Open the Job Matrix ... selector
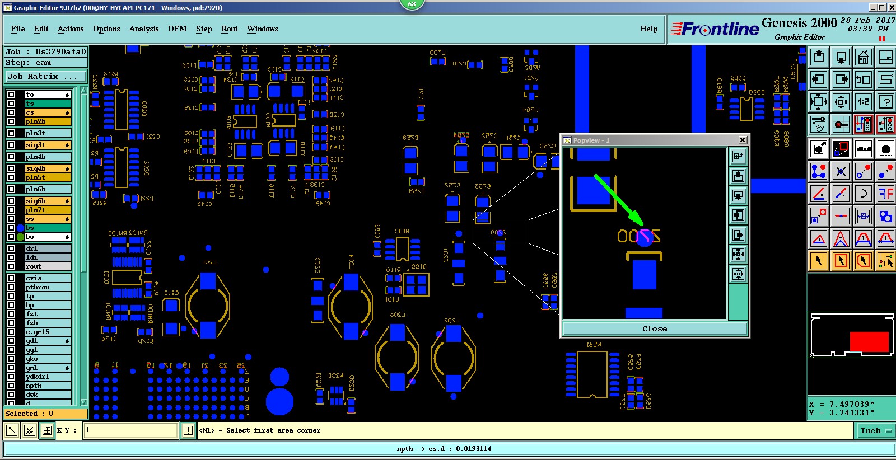 tap(46, 77)
